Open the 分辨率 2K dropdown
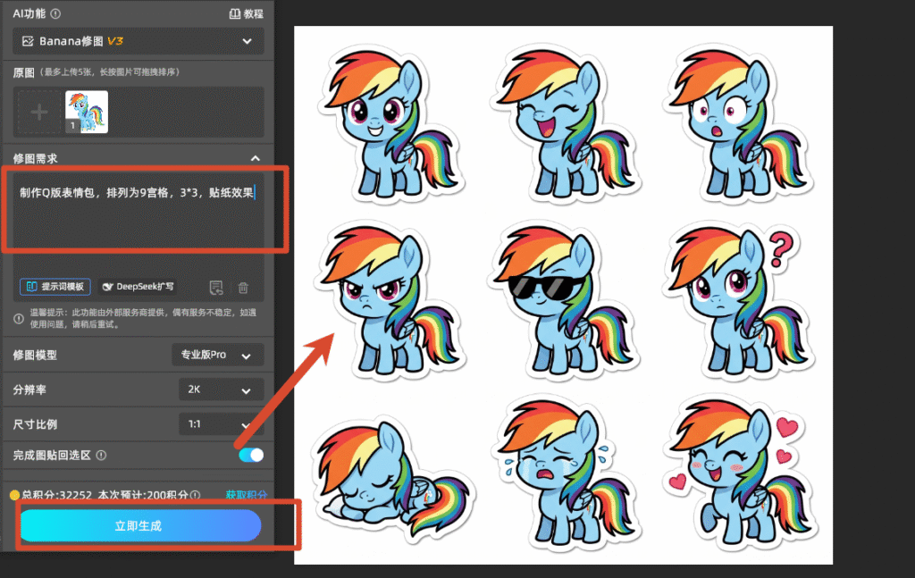The height and width of the screenshot is (578, 915). [x=222, y=390]
